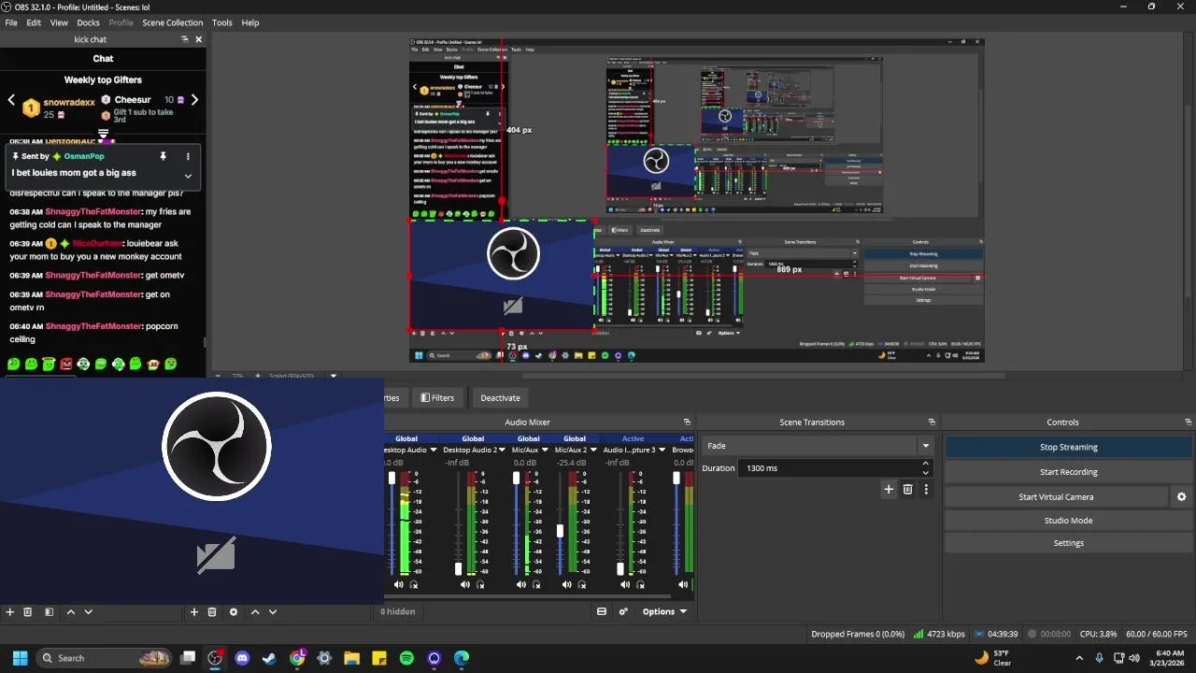The width and height of the screenshot is (1196, 673).
Task: Open advanced audio properties gears icon
Action: (x=624, y=612)
